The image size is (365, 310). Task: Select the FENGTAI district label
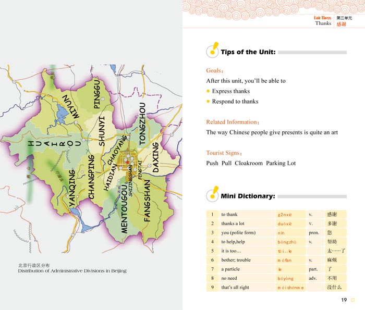pos(140,170)
